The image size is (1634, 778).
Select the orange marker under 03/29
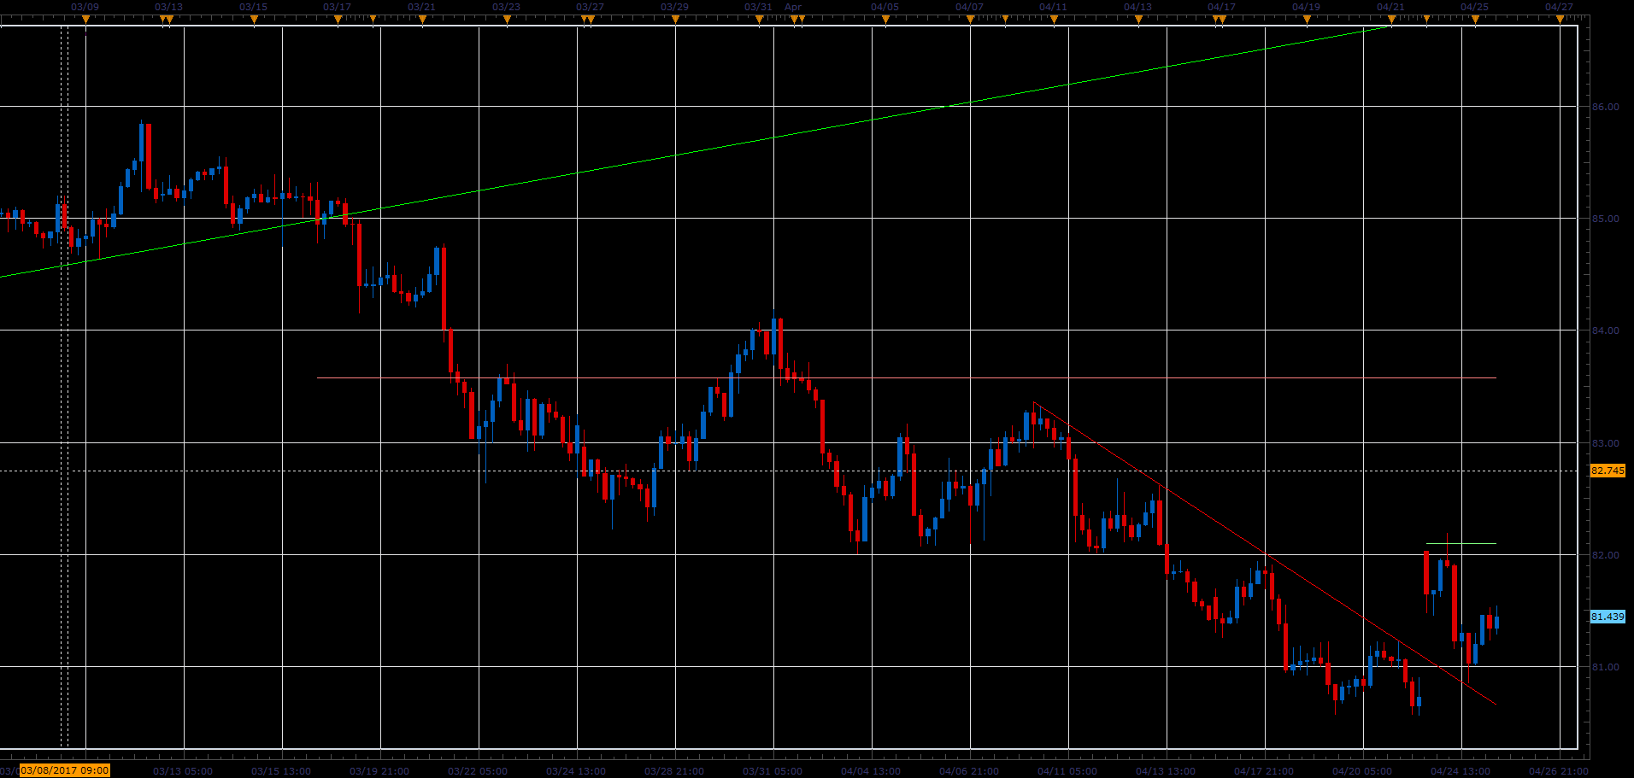[x=675, y=19]
